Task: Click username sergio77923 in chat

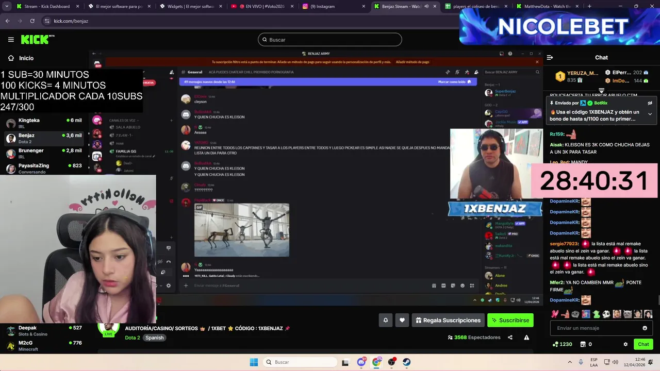Action: tap(564, 244)
